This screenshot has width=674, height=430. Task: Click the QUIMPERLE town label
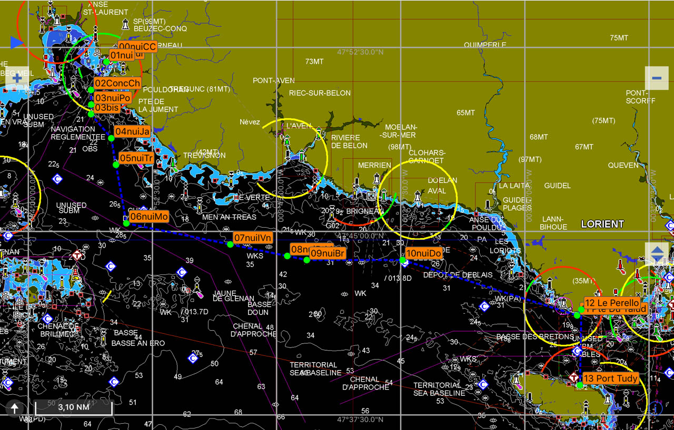coord(485,45)
